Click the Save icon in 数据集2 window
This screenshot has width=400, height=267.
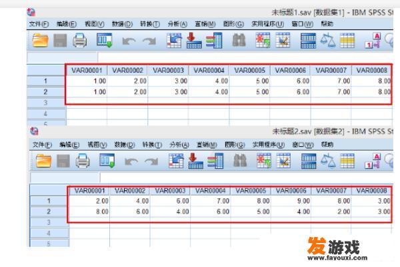point(63,161)
